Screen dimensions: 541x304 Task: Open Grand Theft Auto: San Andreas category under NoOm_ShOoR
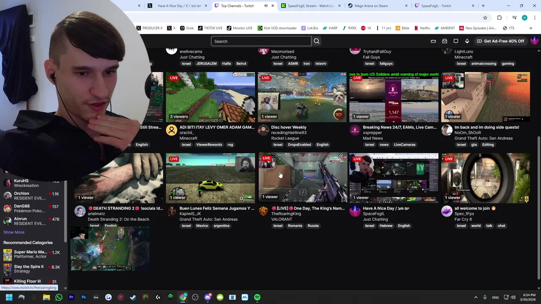[484, 138]
